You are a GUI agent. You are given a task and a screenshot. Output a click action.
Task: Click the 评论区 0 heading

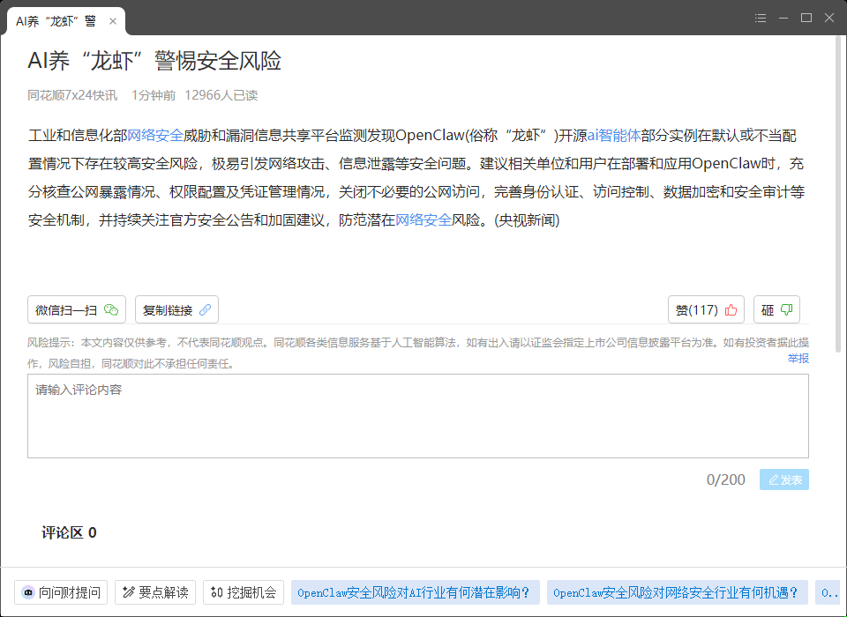pos(69,532)
